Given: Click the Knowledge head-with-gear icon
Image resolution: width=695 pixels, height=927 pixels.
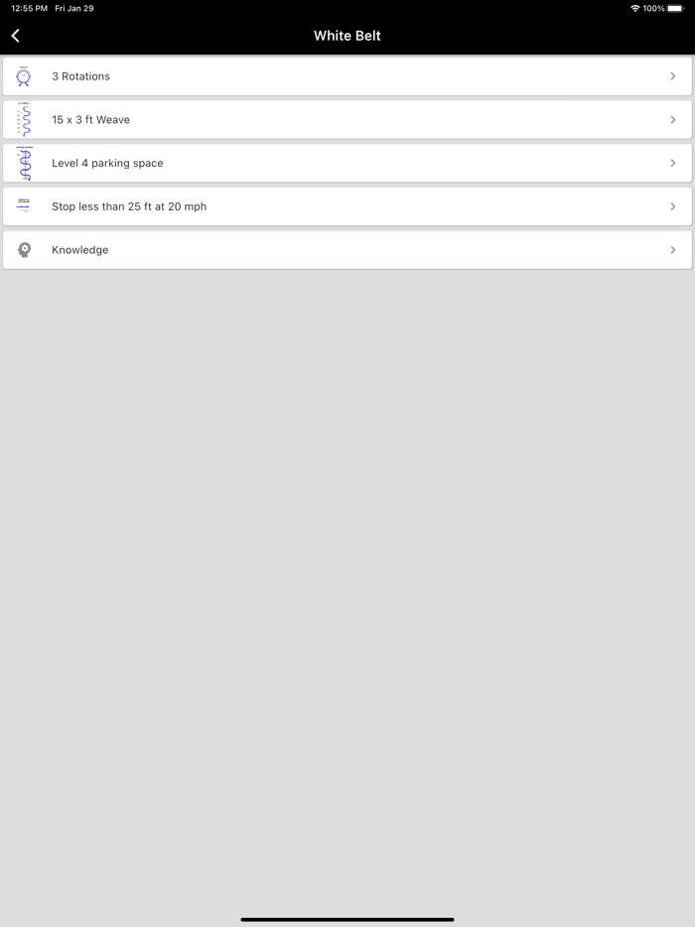Looking at the screenshot, I should pos(24,250).
